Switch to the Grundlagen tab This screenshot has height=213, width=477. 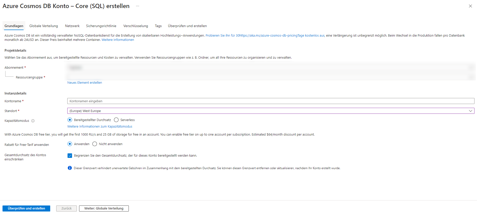point(14,26)
